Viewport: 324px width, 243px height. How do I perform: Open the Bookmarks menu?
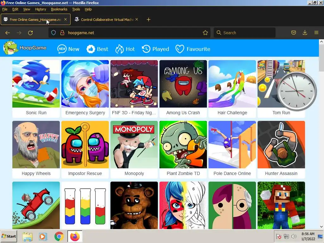pos(59,9)
